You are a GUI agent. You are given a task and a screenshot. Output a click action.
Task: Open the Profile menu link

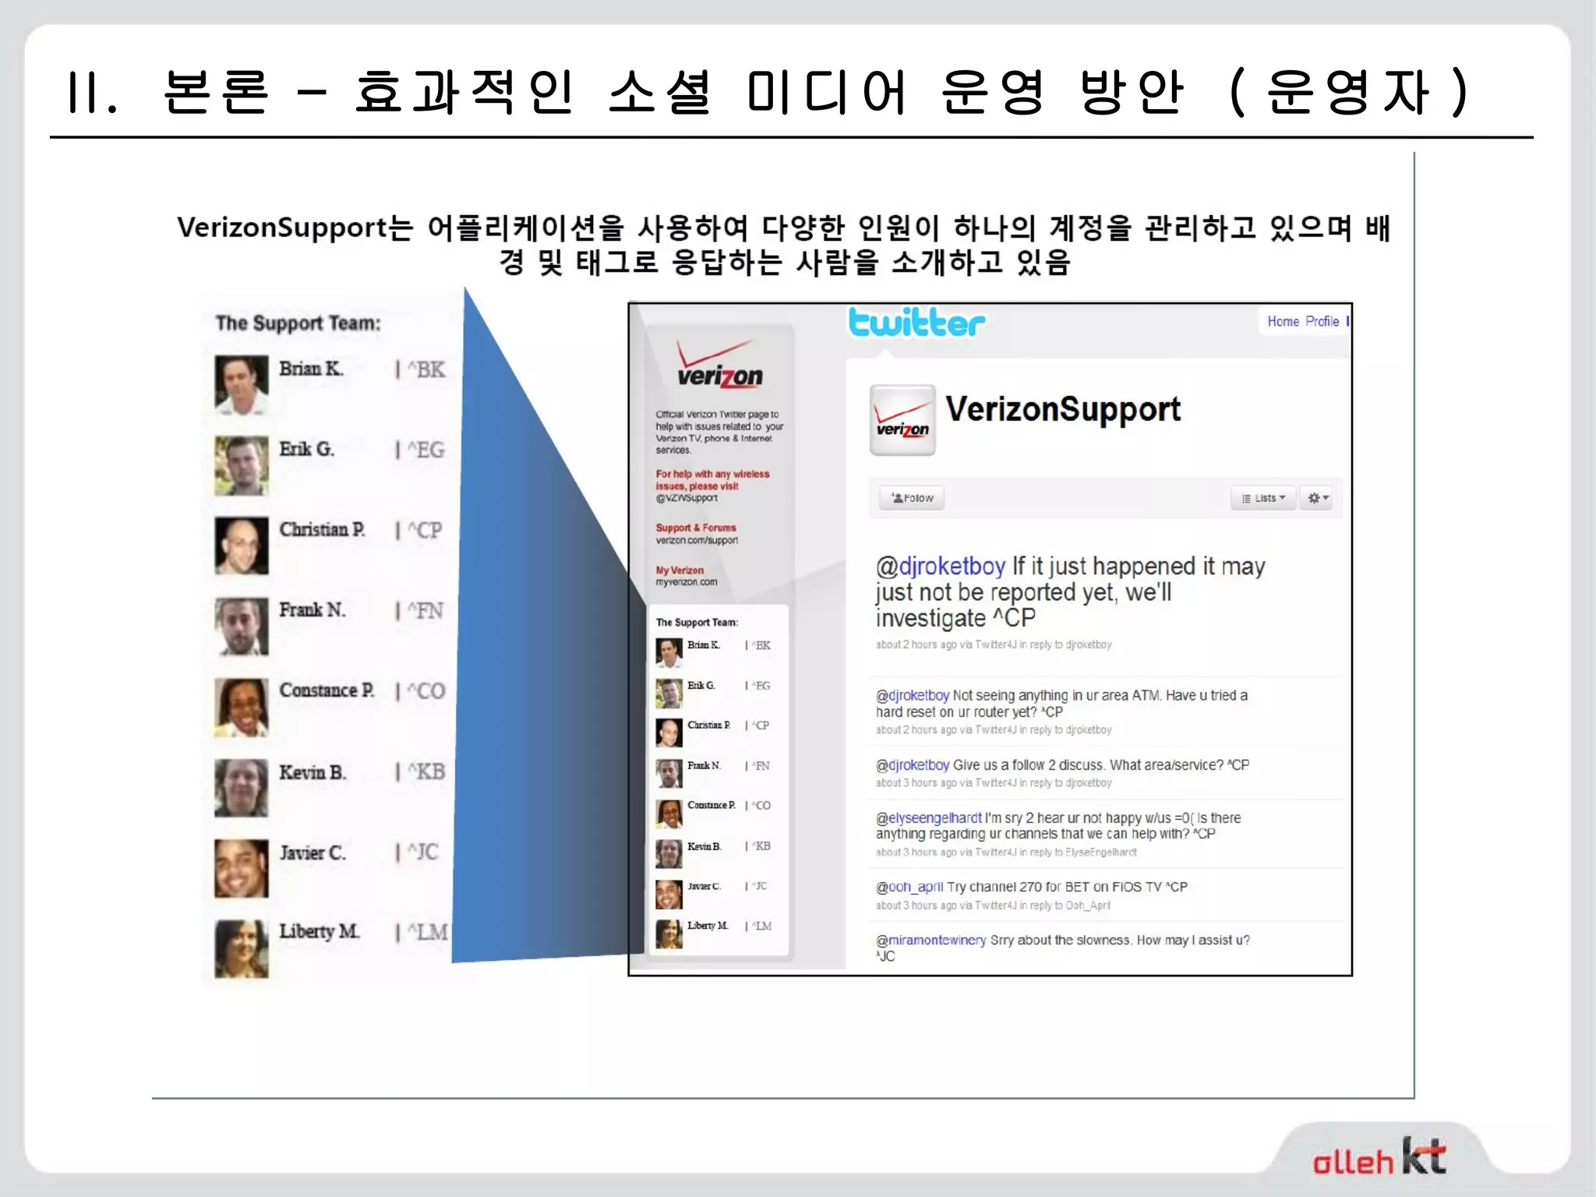tap(1322, 321)
